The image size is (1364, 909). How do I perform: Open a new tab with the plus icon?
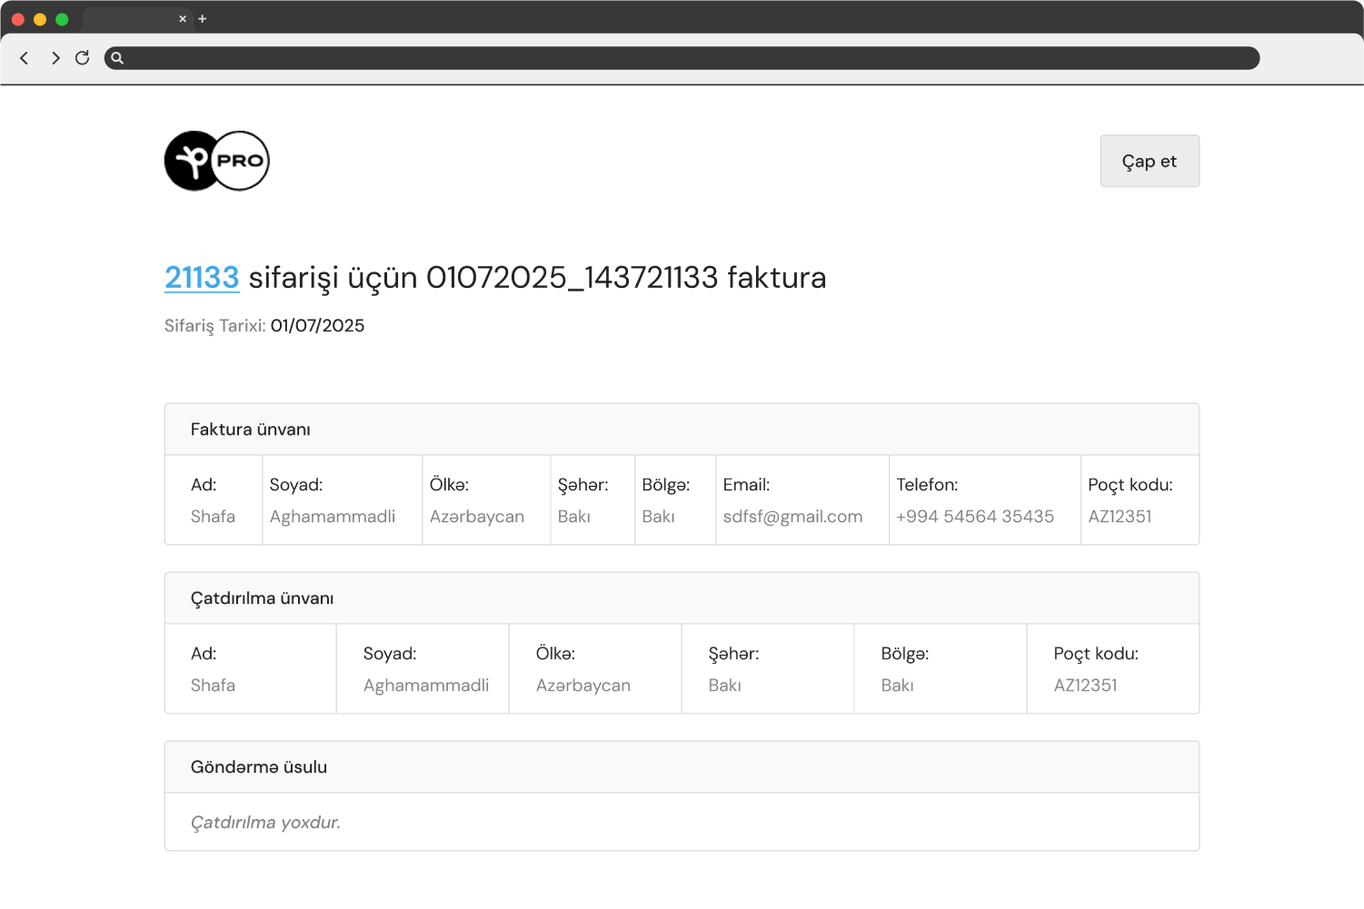coord(202,18)
